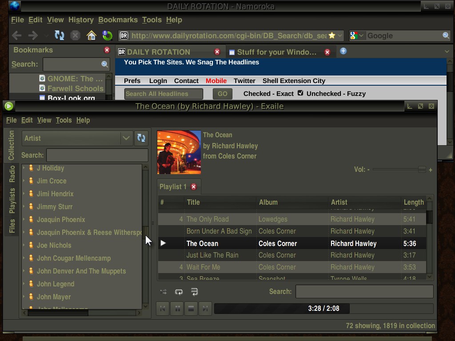The width and height of the screenshot is (455, 341).
Task: Click the GO button next to the headline search
Action: pyautogui.click(x=223, y=94)
